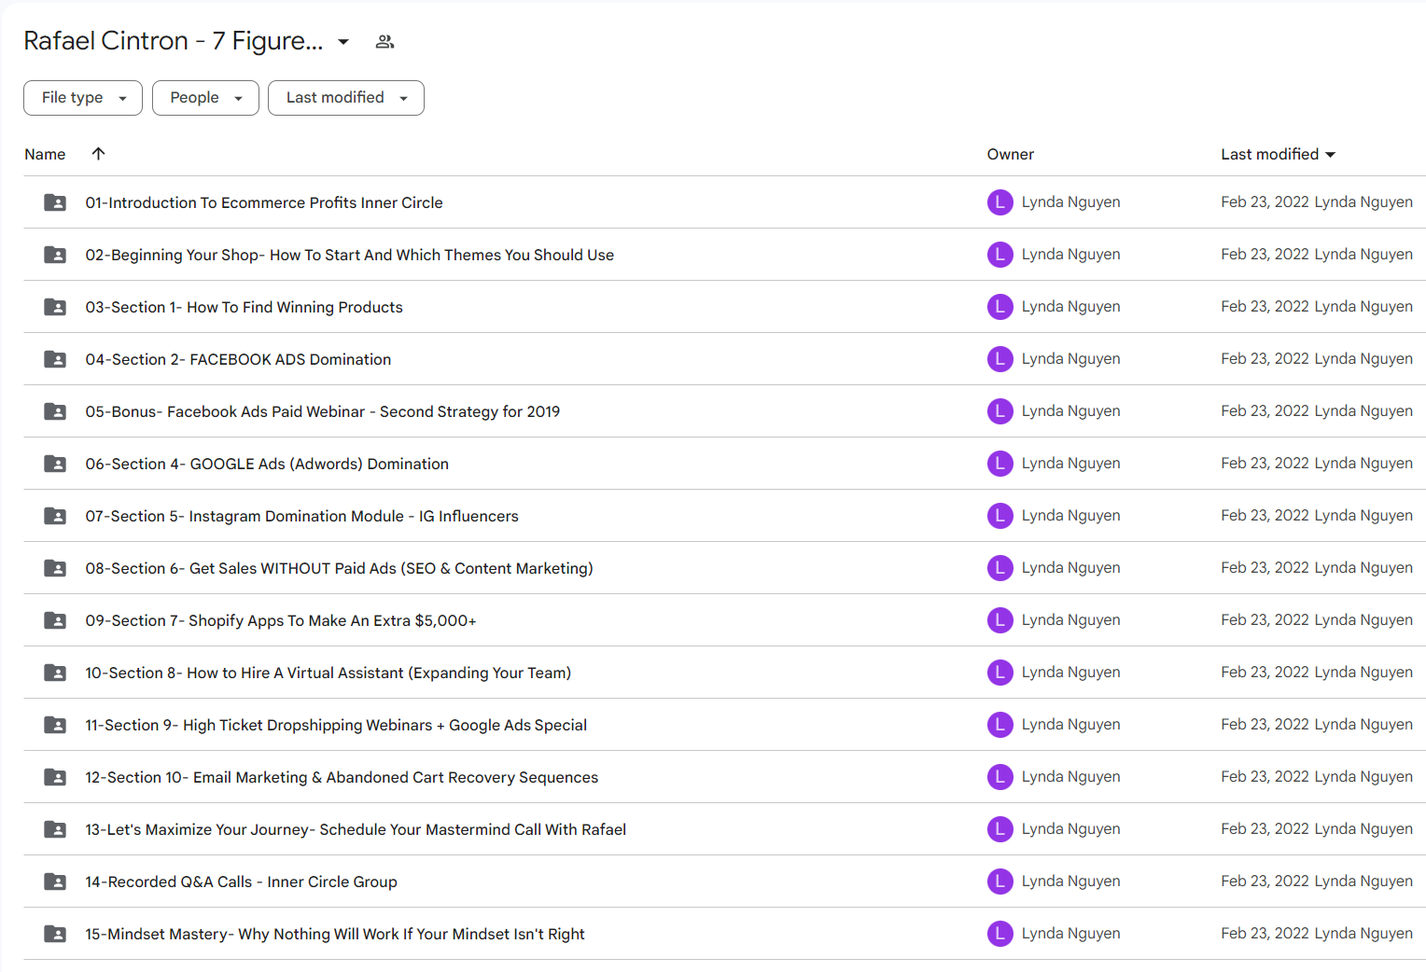Click folder icon for 04-Section 2 FACEBOOK ADS
The image size is (1426, 972).
coord(55,359)
